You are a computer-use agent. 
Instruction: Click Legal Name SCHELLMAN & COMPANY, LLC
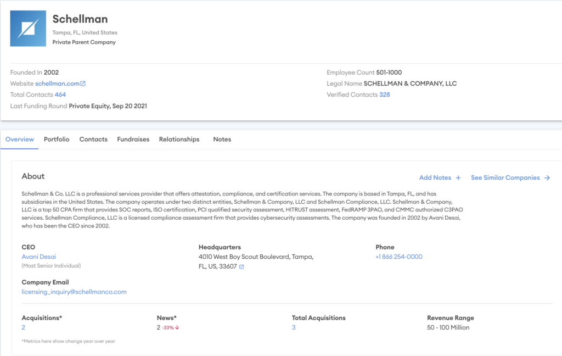(x=392, y=84)
